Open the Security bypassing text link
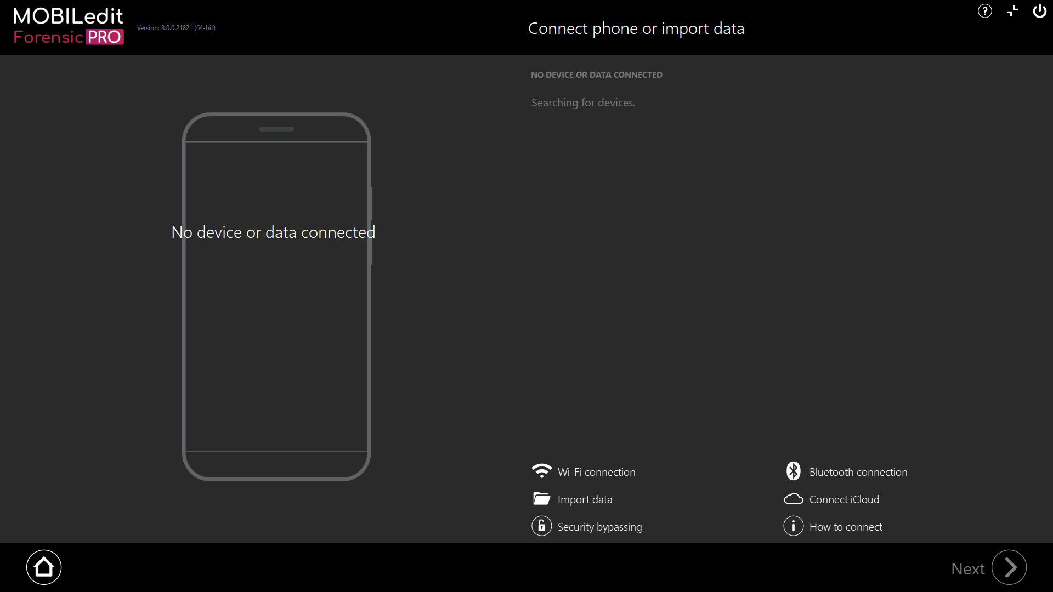The image size is (1053, 592). tap(599, 527)
